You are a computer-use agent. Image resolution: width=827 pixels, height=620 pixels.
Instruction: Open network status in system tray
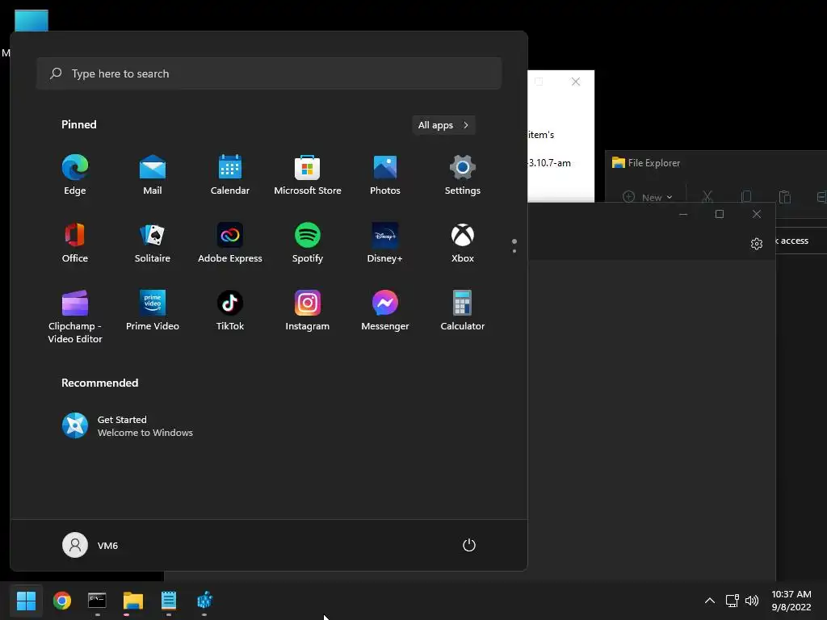point(732,601)
